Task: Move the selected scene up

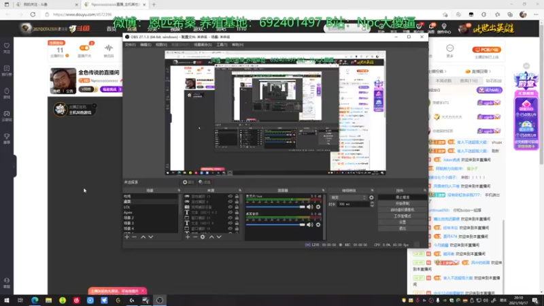Action: click(143, 237)
